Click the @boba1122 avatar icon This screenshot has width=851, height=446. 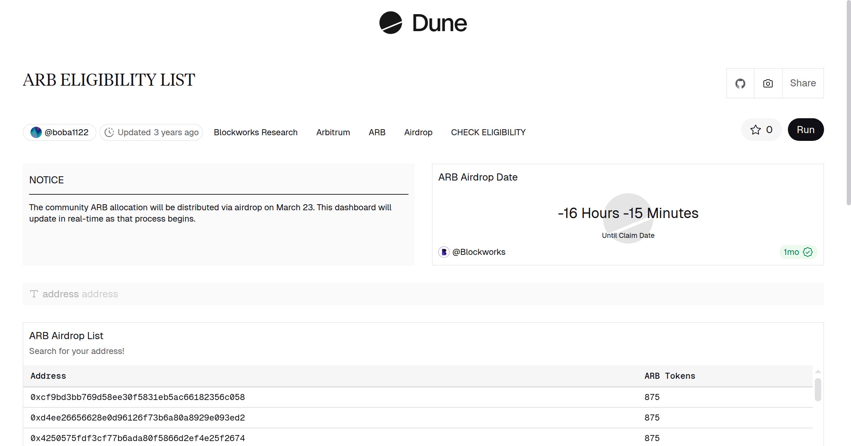tap(36, 132)
